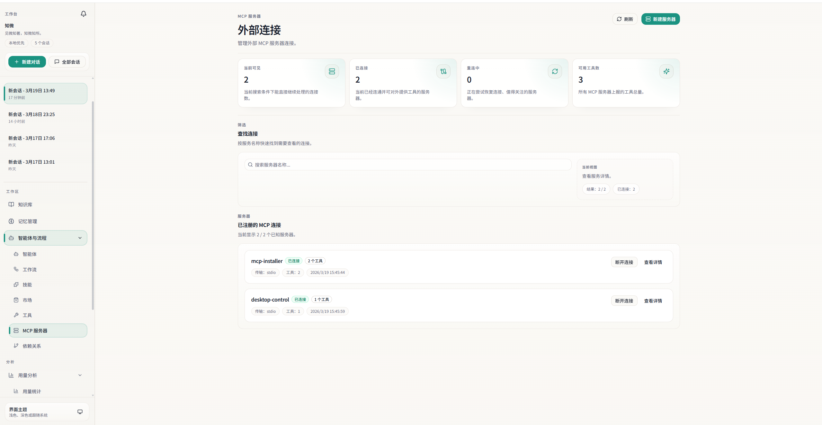The height and width of the screenshot is (425, 822).
Task: Click the 刷新 button
Action: coord(624,19)
